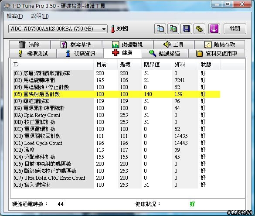Select the 健康 health tab

tap(122, 53)
